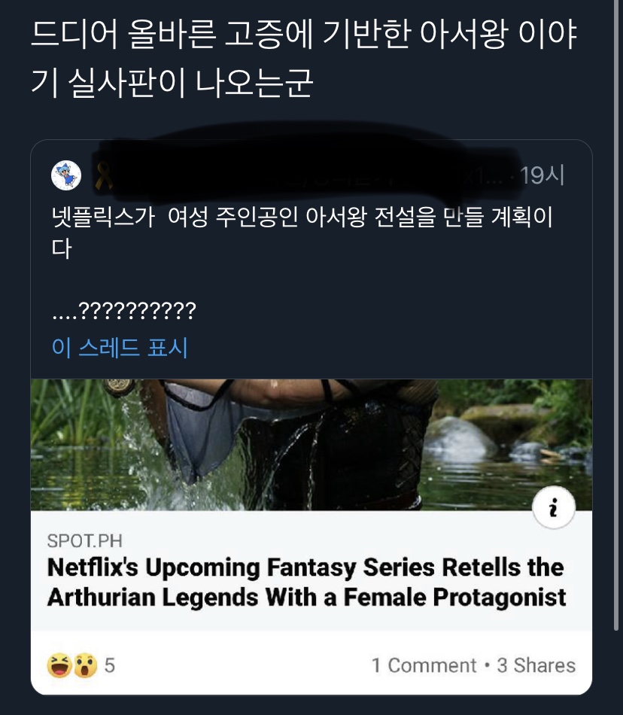Click the second headline line 기 실사판이 나오는군
Viewport: 623px width, 715px height.
click(x=172, y=83)
